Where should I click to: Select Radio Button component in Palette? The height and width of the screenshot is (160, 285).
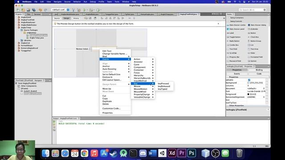(x=233, y=41)
